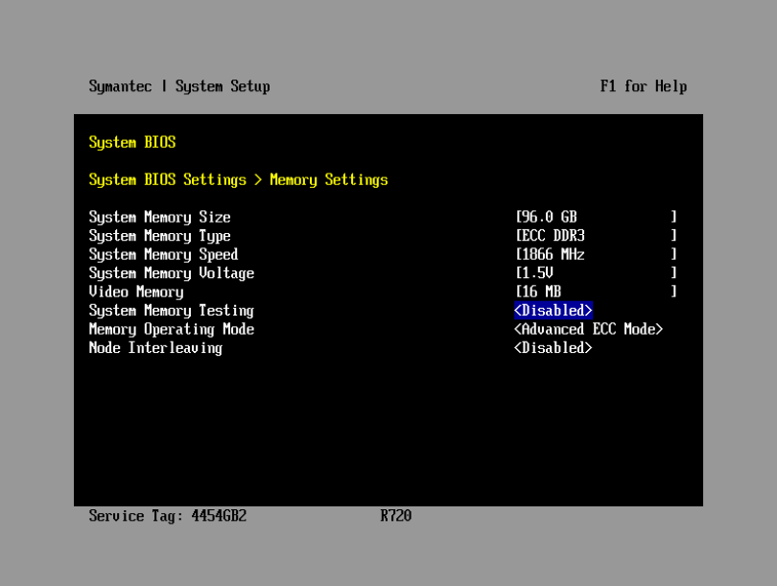Image resolution: width=777 pixels, height=586 pixels.
Task: Click the Service Tag 4454GB2 text
Action: click(168, 516)
